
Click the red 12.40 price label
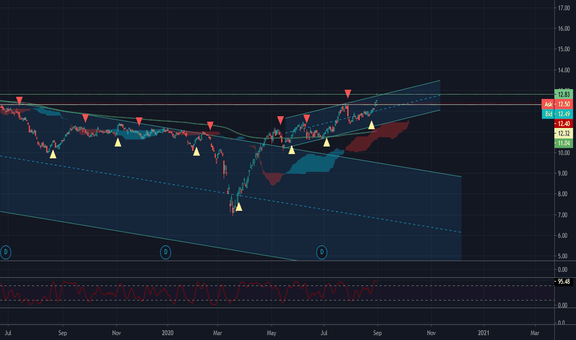tap(564, 124)
